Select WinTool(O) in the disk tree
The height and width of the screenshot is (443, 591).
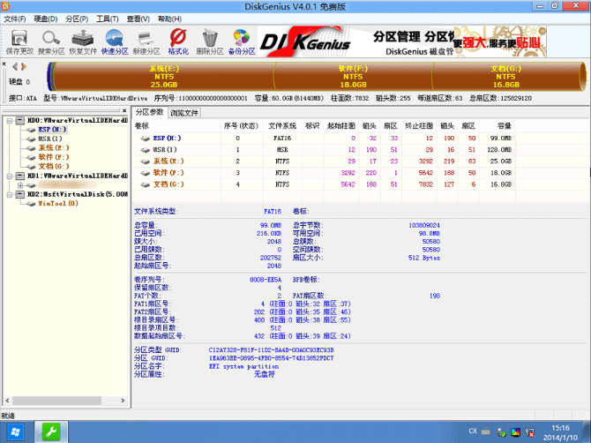point(58,204)
